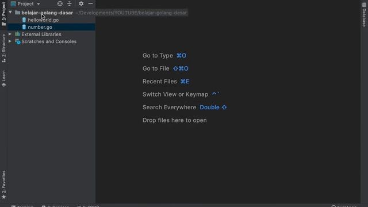Viewport: 368px width, 207px height.
Task: Select External Libraries item
Action: coord(41,34)
